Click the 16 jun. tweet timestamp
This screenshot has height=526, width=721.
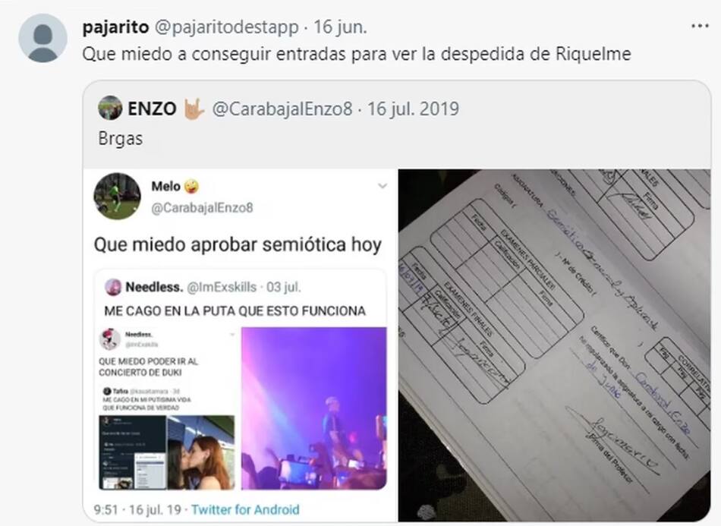point(340,27)
